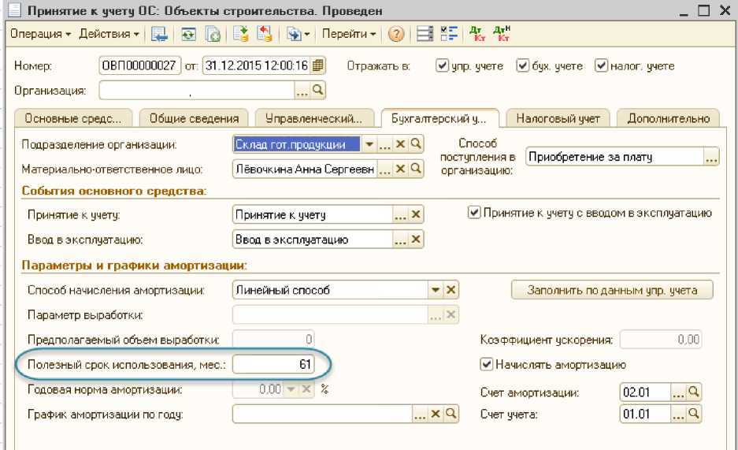Click the refresh document toolbar icon
This screenshot has height=450, width=738.
coord(188,34)
